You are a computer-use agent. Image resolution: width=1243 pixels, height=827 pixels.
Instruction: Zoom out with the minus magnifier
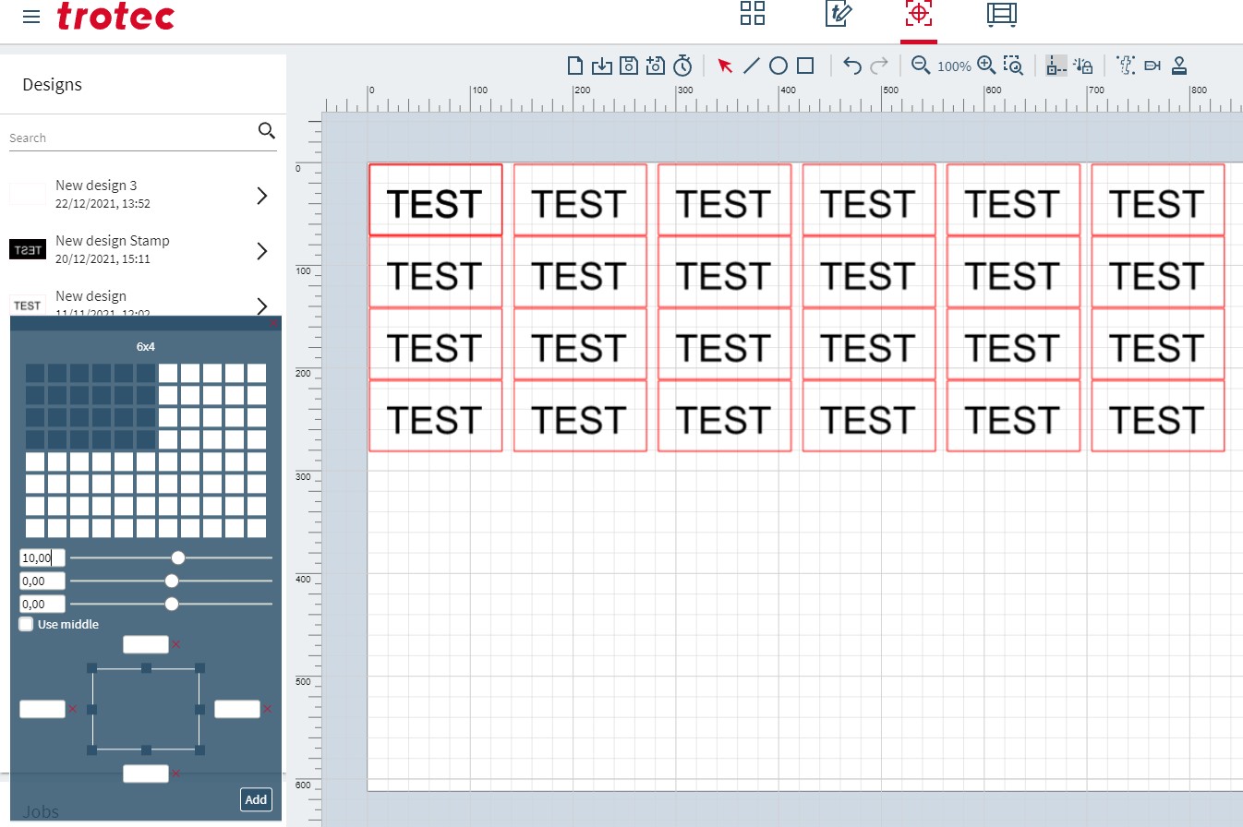[920, 66]
